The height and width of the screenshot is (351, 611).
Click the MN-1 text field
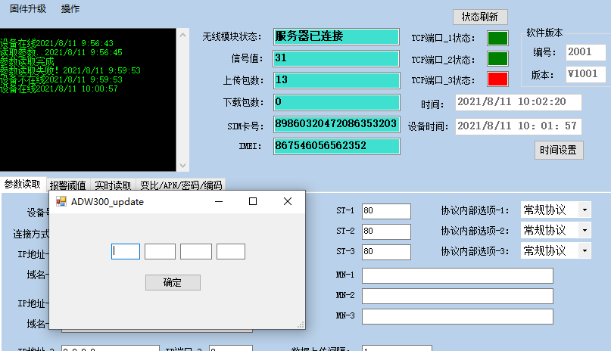click(x=457, y=275)
